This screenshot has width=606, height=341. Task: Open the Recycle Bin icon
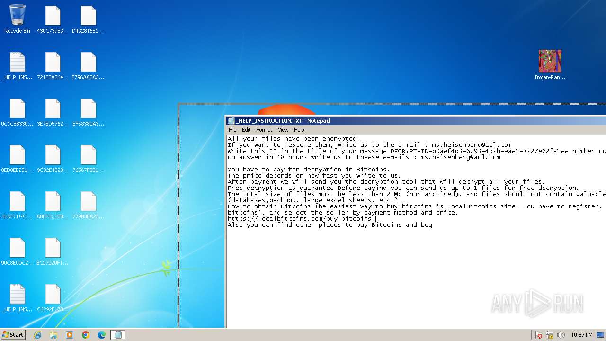point(17,19)
